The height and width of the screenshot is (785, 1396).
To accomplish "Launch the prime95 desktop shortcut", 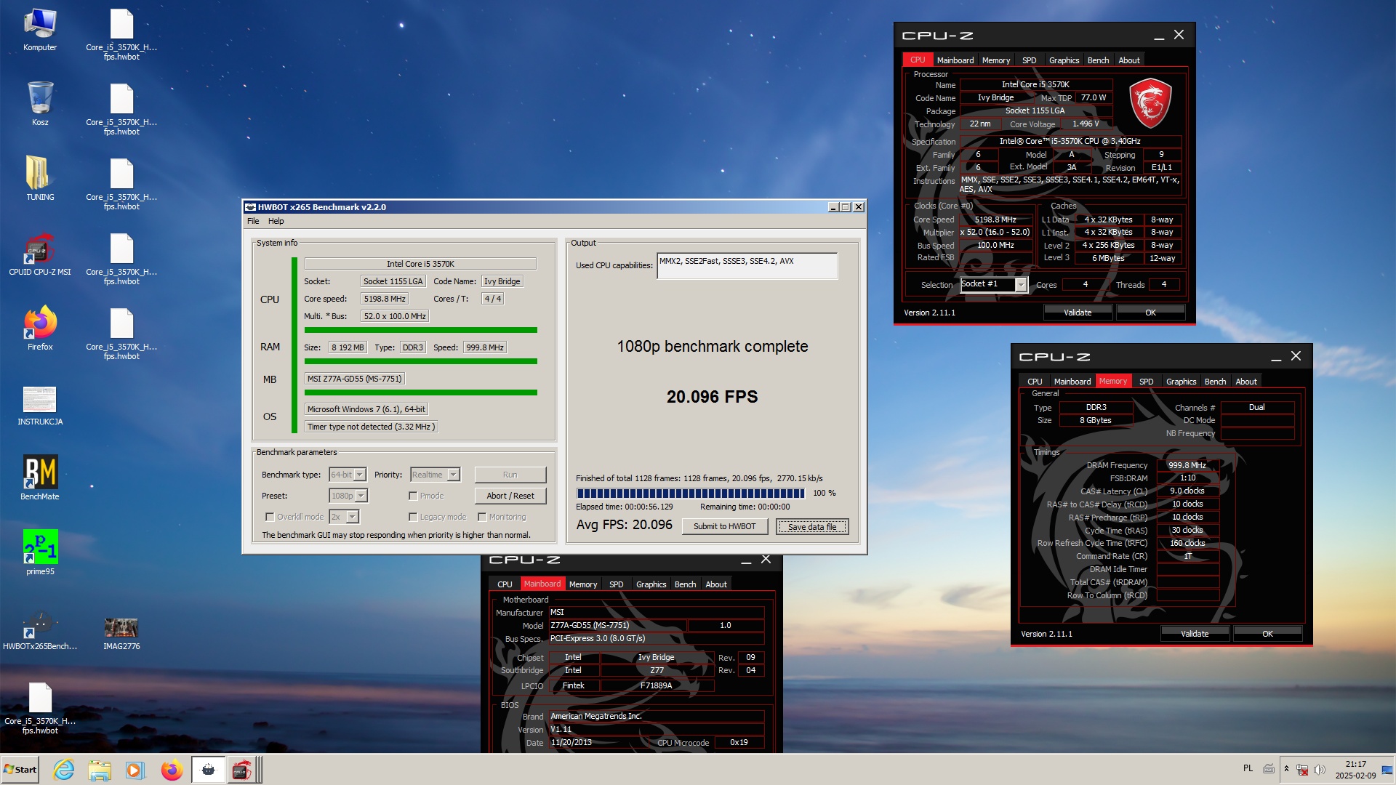I will click(40, 552).
